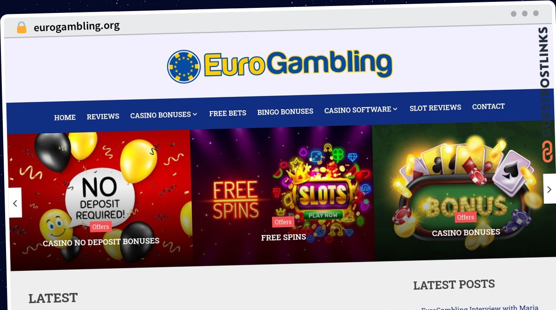Click the padlock icon beside the URL
The image size is (556, 310).
(x=21, y=27)
